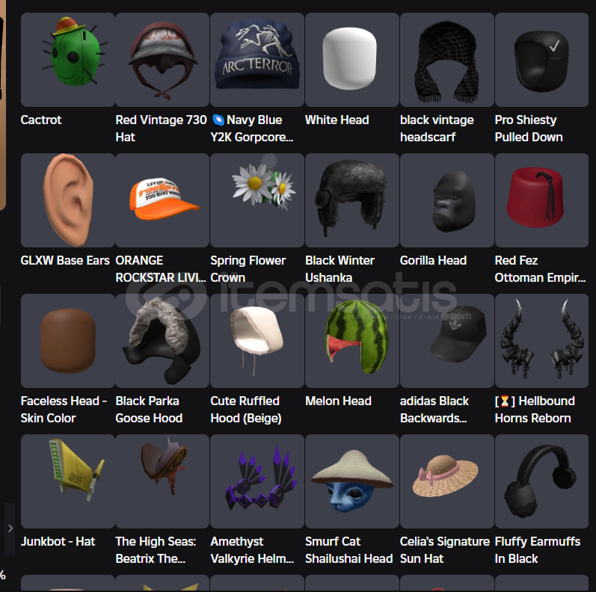The height and width of the screenshot is (592, 596).
Task: Select the black vintage headscarf thumbnail
Action: [447, 60]
